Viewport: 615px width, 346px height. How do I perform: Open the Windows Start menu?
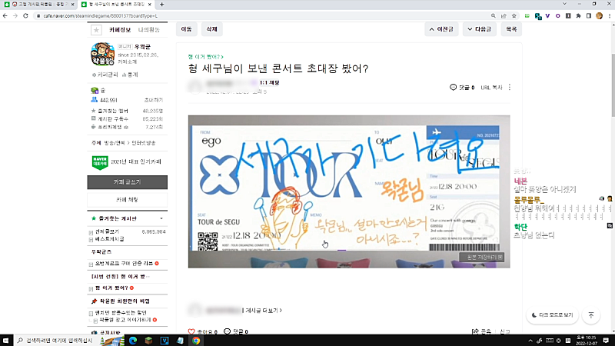tap(5, 341)
